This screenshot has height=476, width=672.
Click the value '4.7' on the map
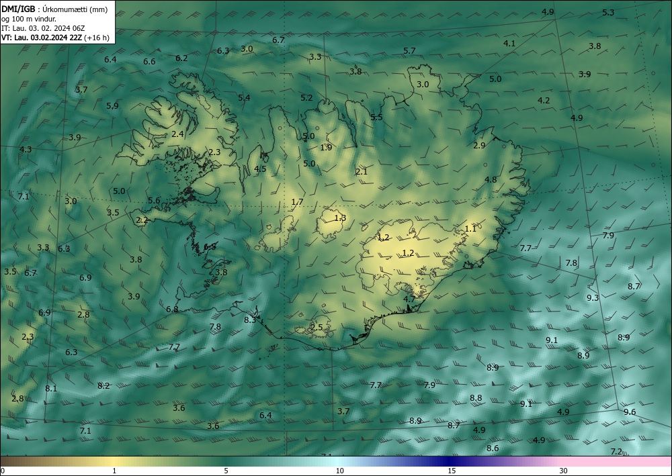(409, 299)
